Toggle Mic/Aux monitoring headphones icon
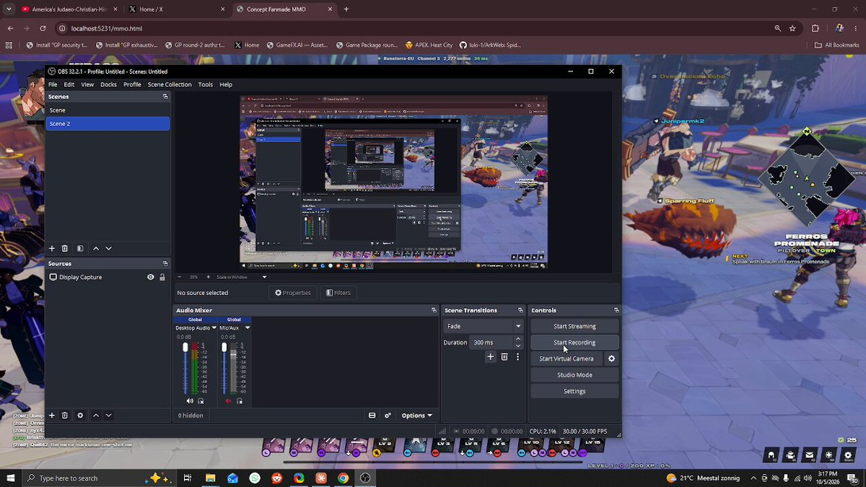The width and height of the screenshot is (866, 487). click(x=240, y=401)
